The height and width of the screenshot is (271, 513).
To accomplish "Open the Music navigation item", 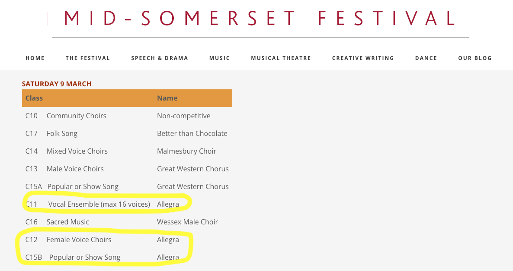I will point(220,58).
